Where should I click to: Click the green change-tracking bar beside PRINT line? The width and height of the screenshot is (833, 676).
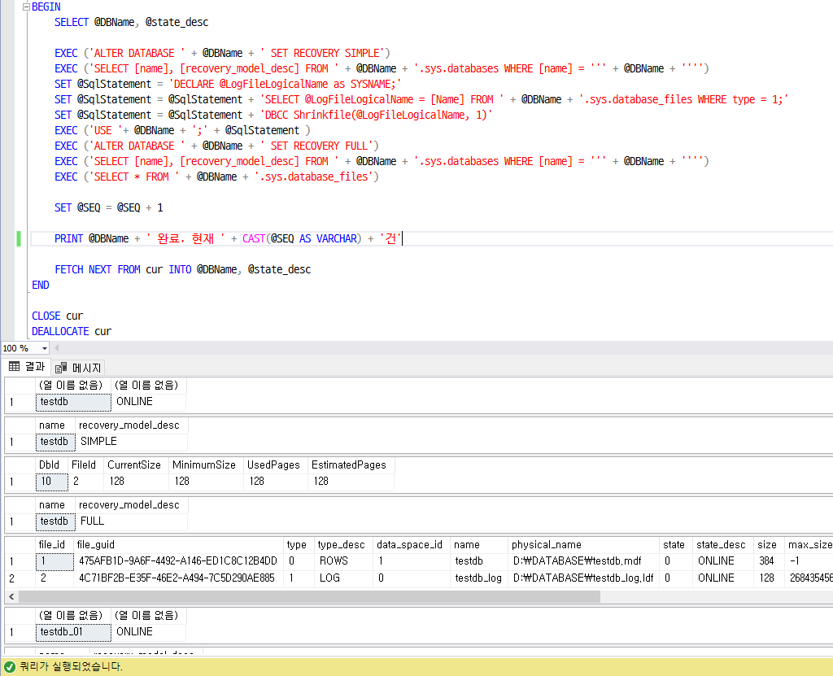coord(18,238)
